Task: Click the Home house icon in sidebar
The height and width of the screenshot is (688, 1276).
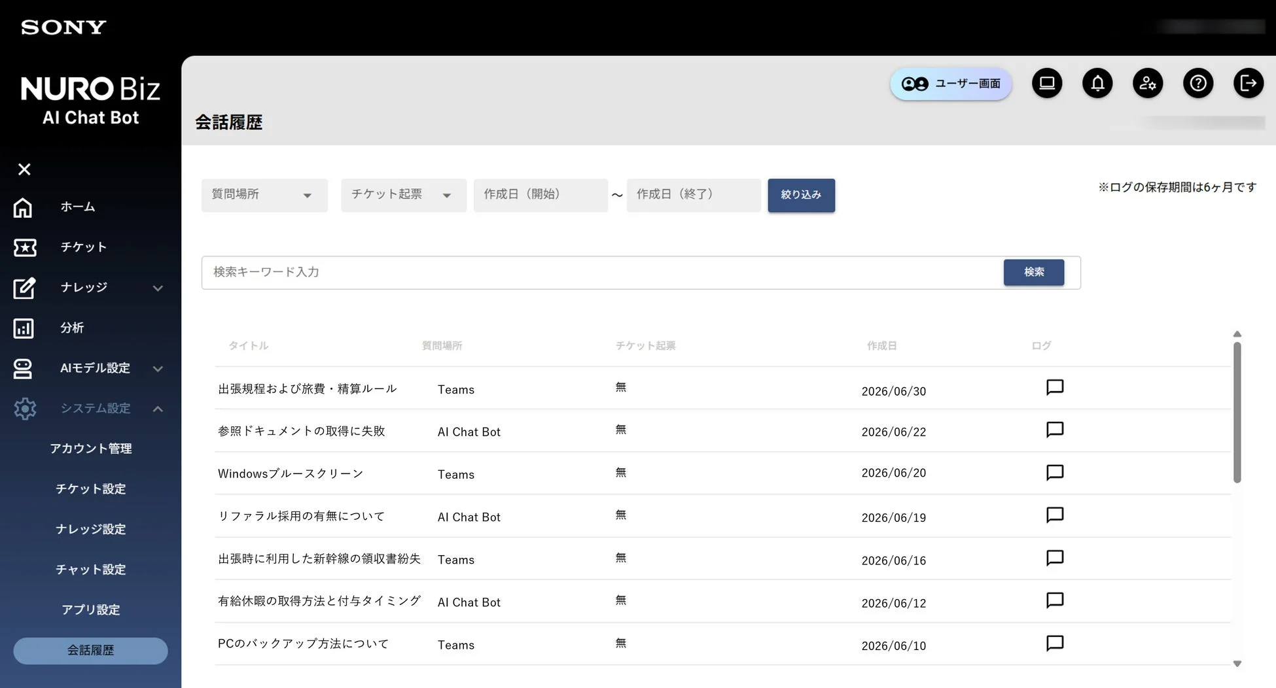Action: pos(23,207)
